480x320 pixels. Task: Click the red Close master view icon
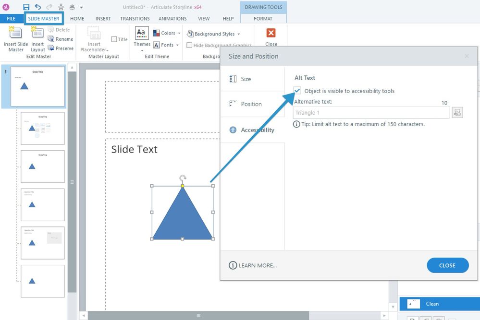coord(271,33)
